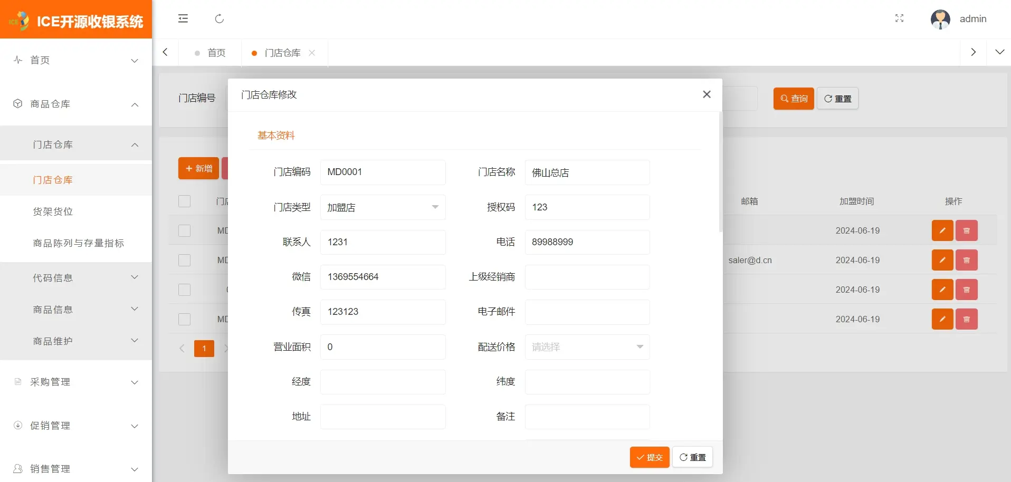Collapse the sidebar with the menu fold icon
Viewport: 1011px width, 482px height.
183,18
